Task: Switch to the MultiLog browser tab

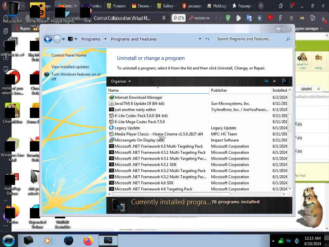Action: click(217, 6)
